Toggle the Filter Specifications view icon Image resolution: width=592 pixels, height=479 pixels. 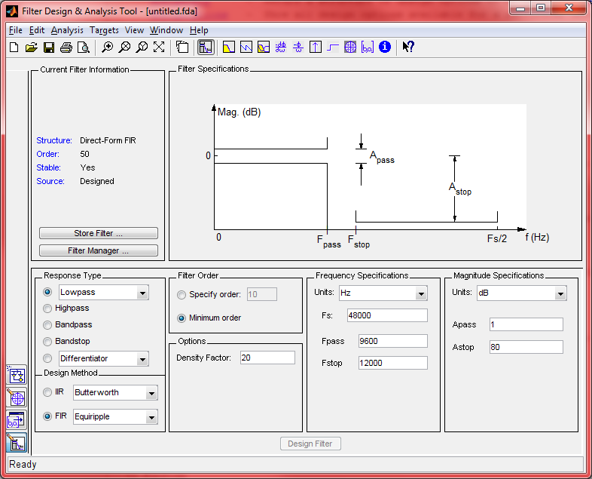[206, 48]
